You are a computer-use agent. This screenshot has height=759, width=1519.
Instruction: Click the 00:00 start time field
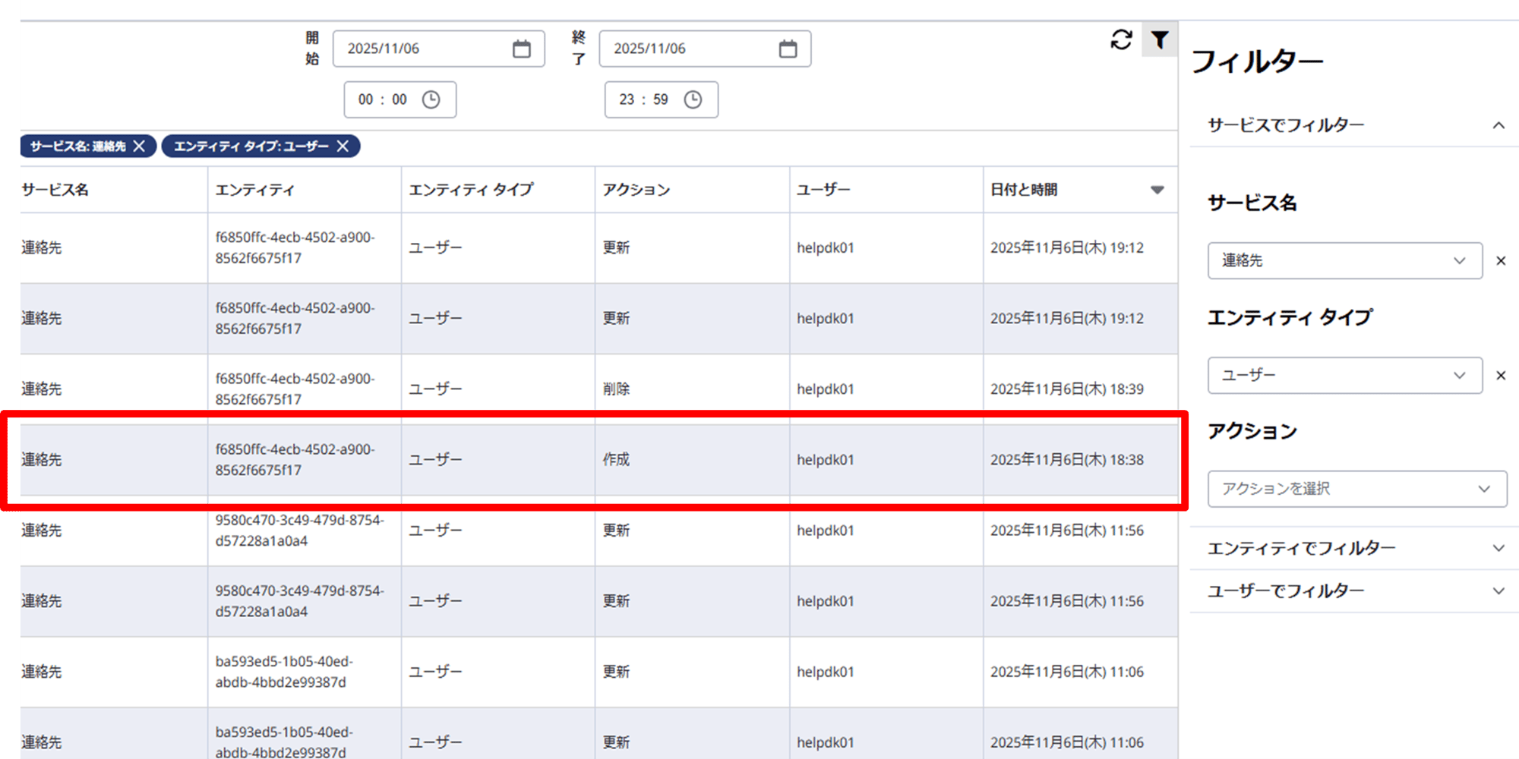pos(383,99)
